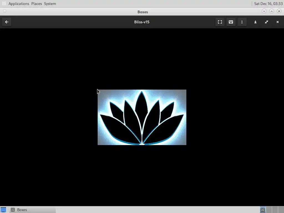Viewport: 284px width, 213px height.
Task: Go back using the arrow button
Action: tap(7, 22)
